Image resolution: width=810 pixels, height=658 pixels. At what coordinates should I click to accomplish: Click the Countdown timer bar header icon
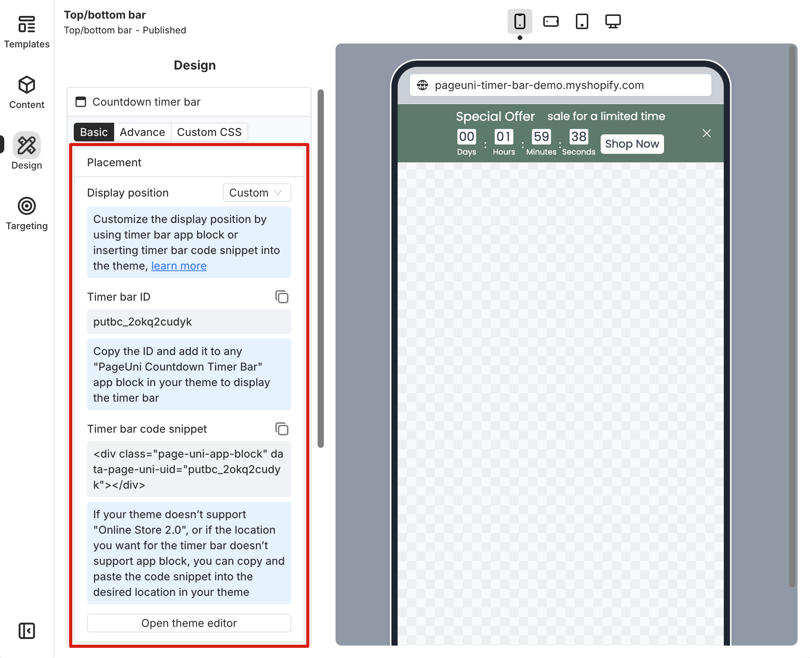81,102
